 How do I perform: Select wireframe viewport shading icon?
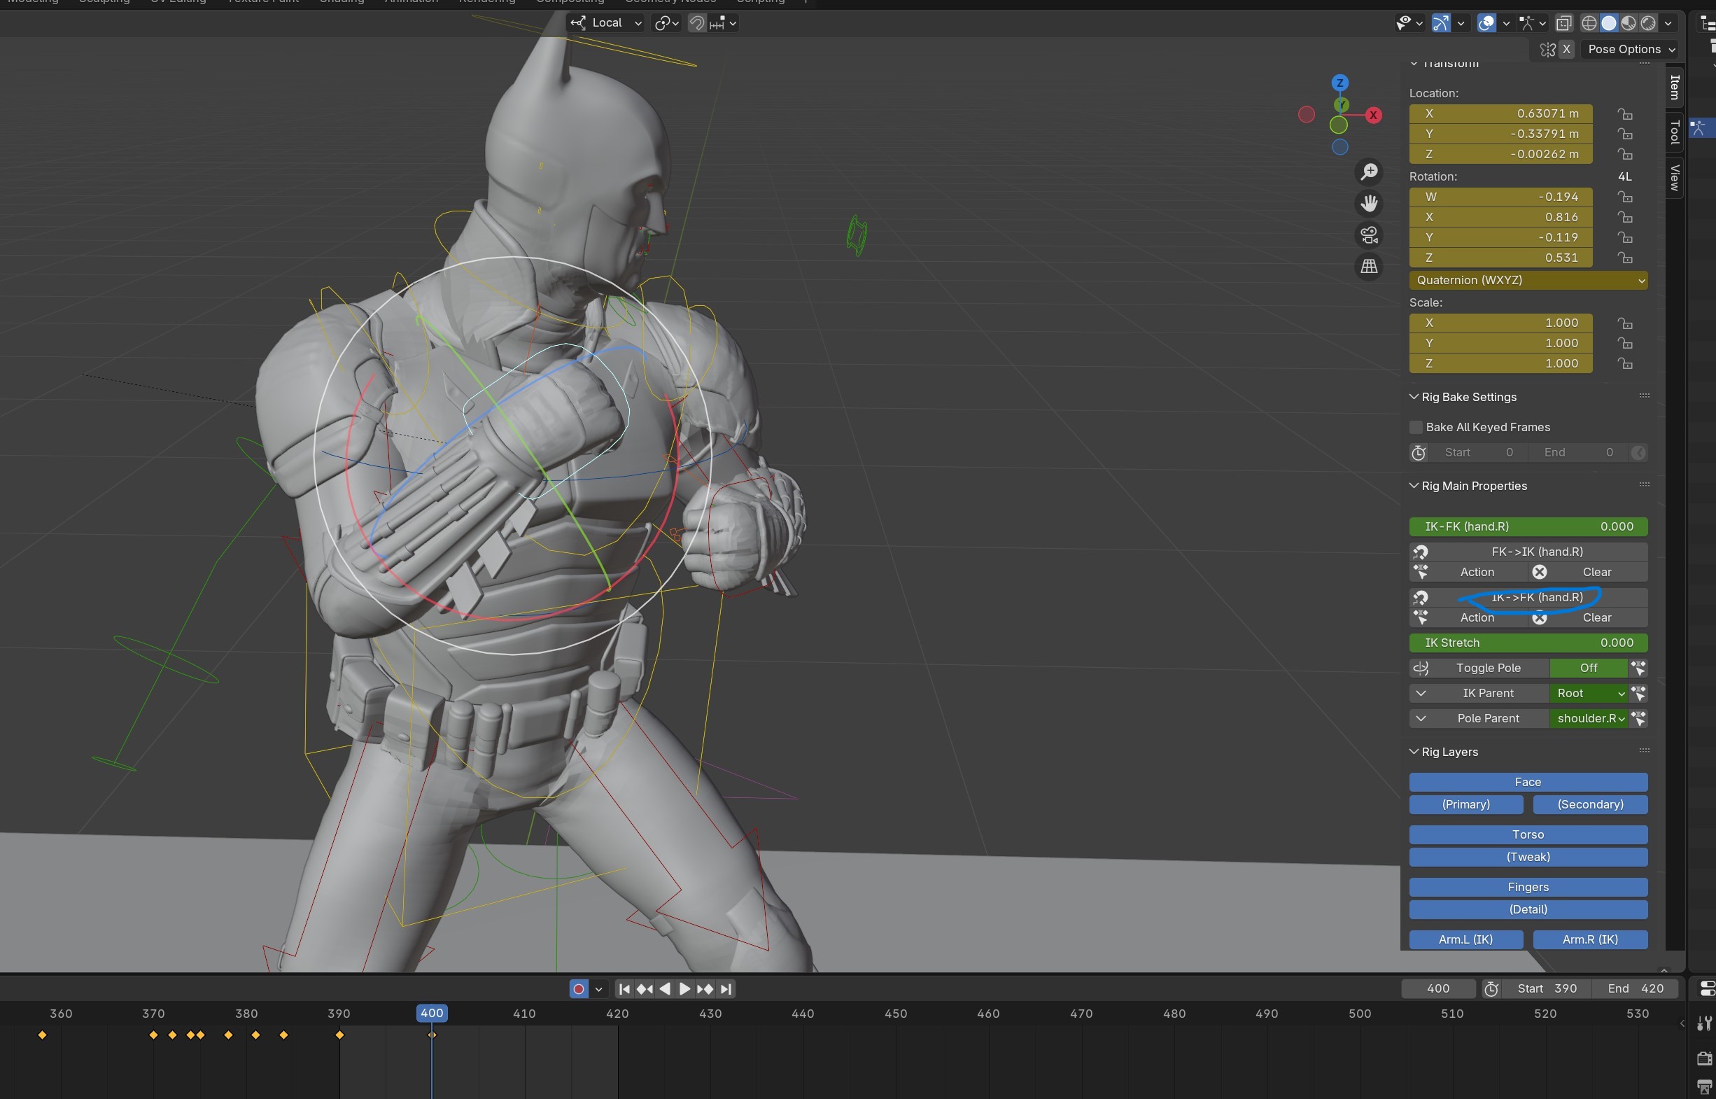[x=1589, y=24]
